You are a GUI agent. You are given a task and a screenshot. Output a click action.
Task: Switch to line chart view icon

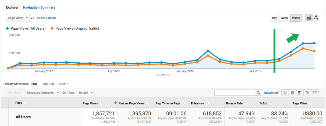pyautogui.click(x=309, y=18)
